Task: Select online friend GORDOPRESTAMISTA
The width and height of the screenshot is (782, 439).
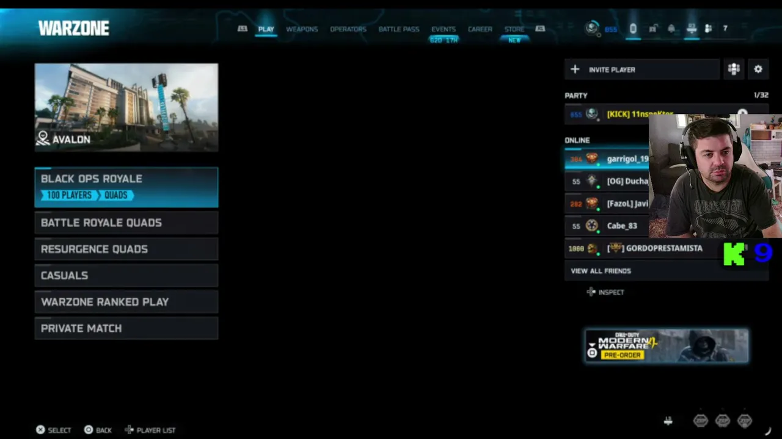Action: coord(666,248)
